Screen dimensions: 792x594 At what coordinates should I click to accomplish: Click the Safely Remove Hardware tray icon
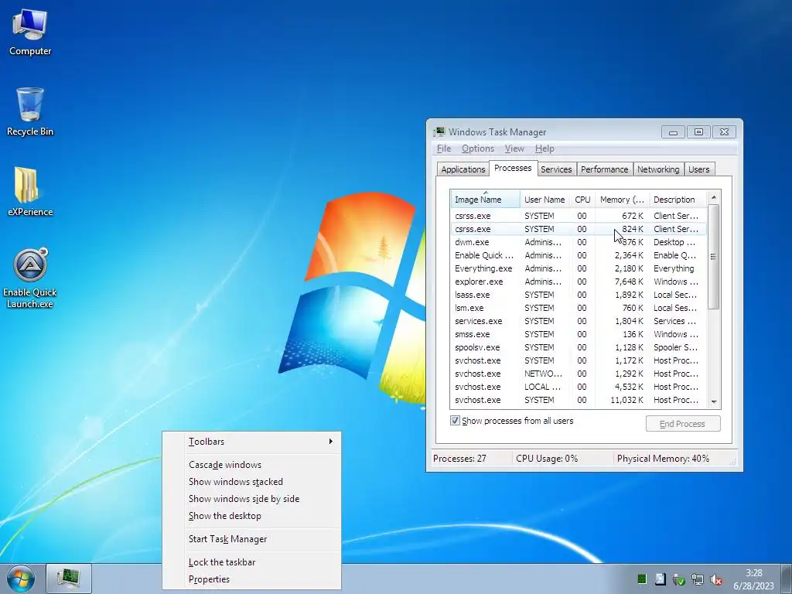point(679,579)
